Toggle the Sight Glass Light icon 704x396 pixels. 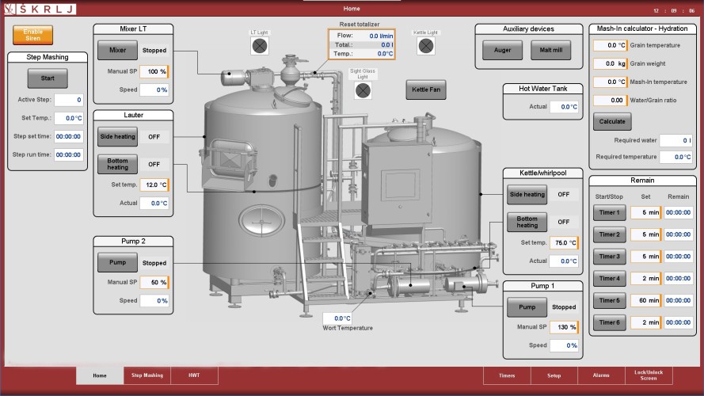(x=363, y=90)
